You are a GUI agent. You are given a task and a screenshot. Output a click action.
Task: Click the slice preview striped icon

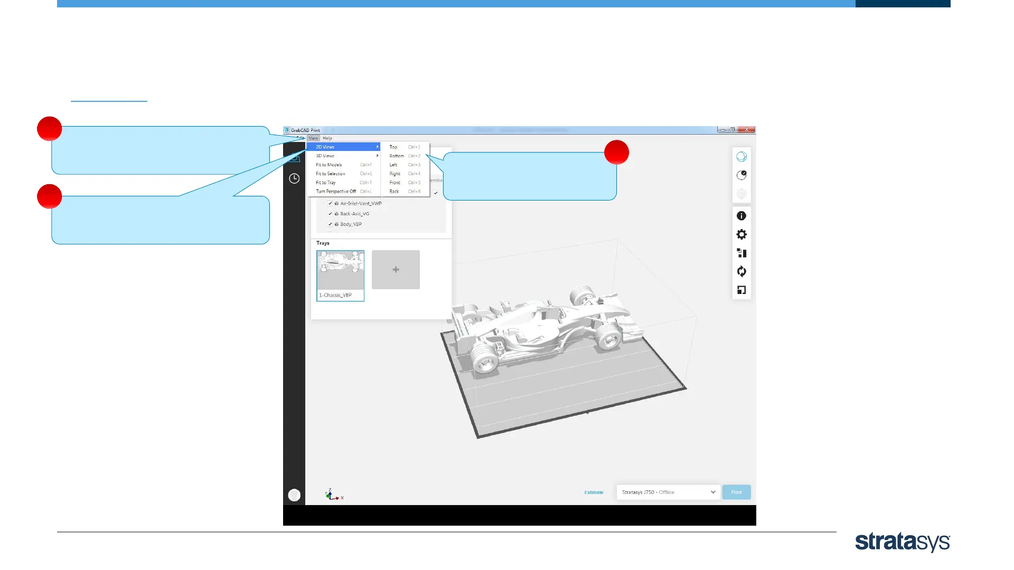[741, 194]
